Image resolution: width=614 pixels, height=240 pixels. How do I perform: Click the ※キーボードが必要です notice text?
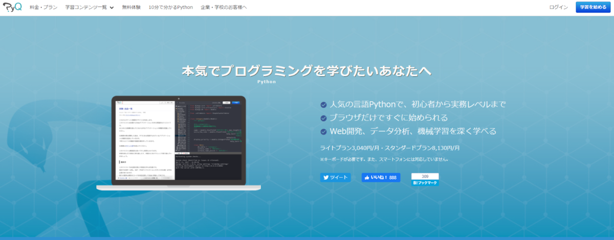[384, 159]
